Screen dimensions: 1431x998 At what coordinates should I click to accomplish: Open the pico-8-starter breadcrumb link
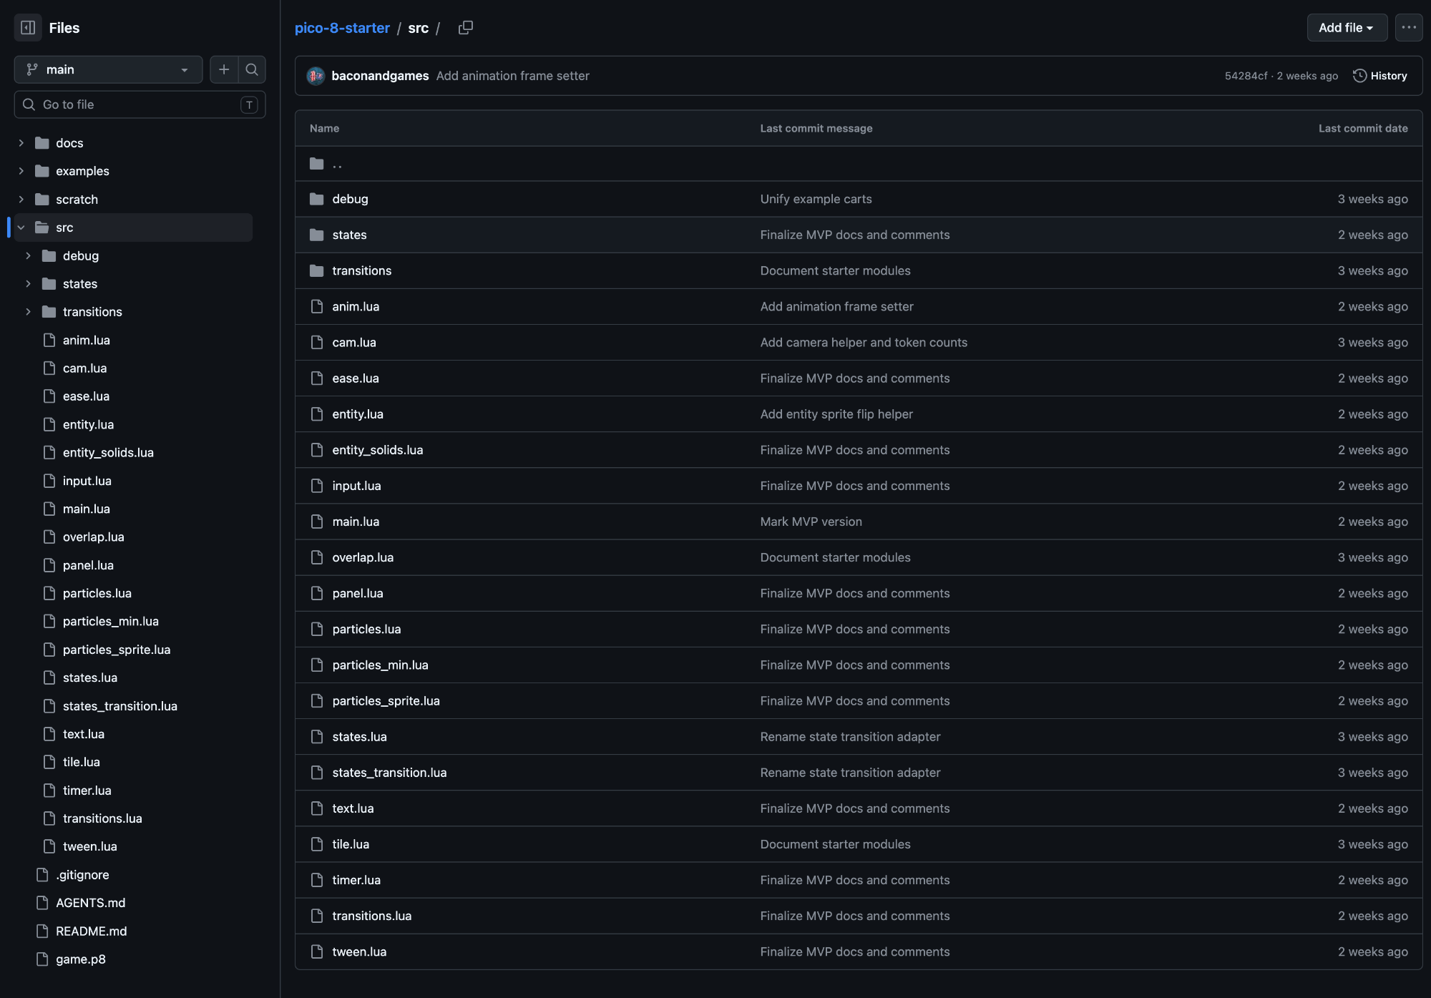coord(342,28)
